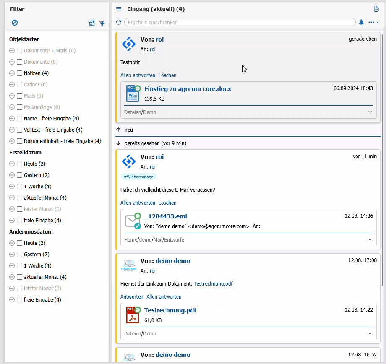
Task: Exclude Mails (0) via minus icon
Action: click(x=12, y=96)
